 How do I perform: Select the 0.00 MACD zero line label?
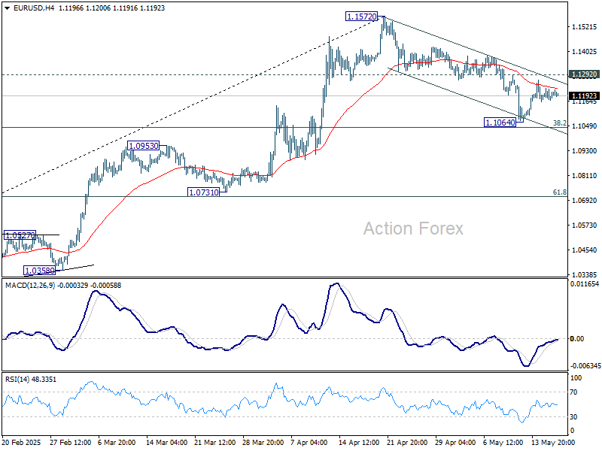[576, 338]
